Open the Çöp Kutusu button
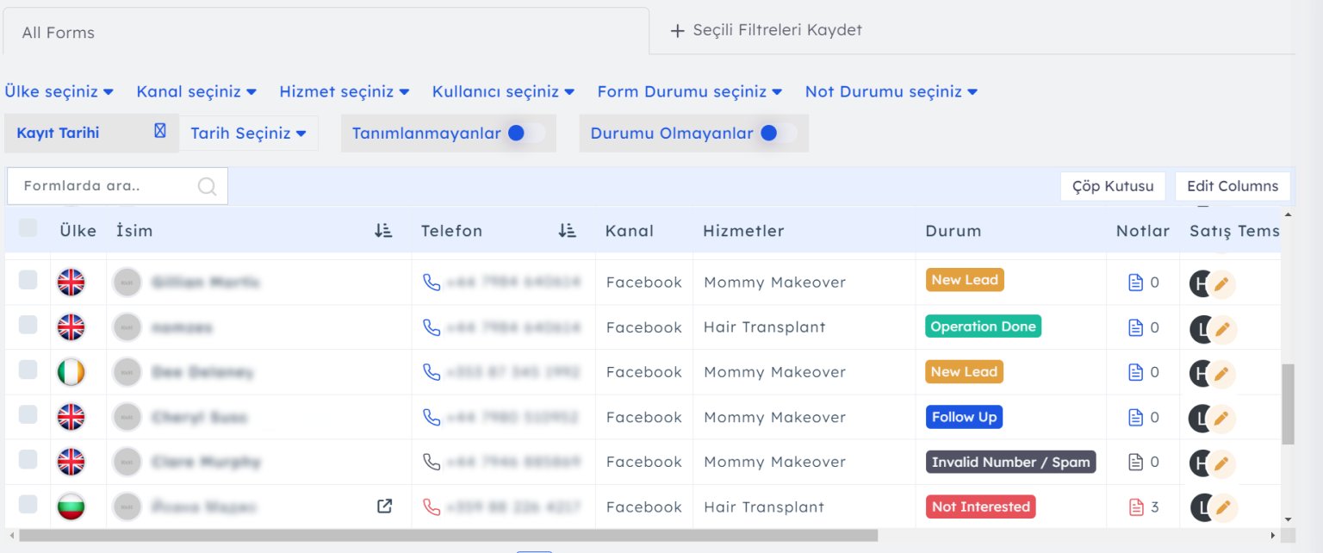Image resolution: width=1323 pixels, height=553 pixels. (1112, 187)
